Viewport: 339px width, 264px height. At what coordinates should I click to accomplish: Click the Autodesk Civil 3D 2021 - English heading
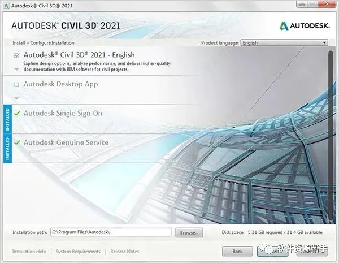79,55
